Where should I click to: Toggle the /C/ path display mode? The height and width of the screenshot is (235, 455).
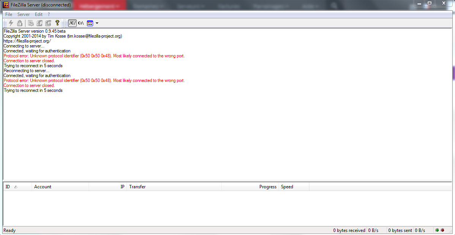[73, 23]
